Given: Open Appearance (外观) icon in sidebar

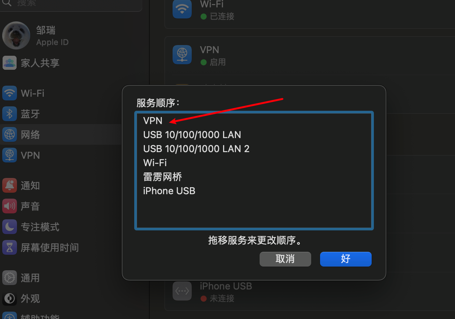Looking at the screenshot, I should point(10,299).
